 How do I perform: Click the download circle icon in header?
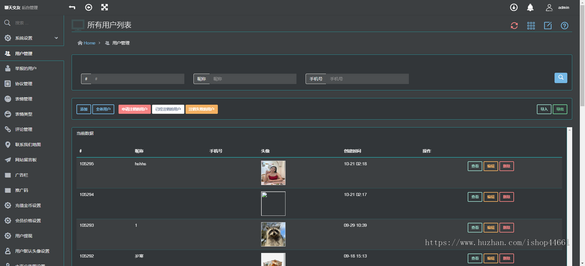pos(514,7)
